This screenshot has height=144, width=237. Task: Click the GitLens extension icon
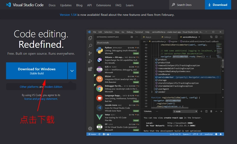[x=99, y=60]
